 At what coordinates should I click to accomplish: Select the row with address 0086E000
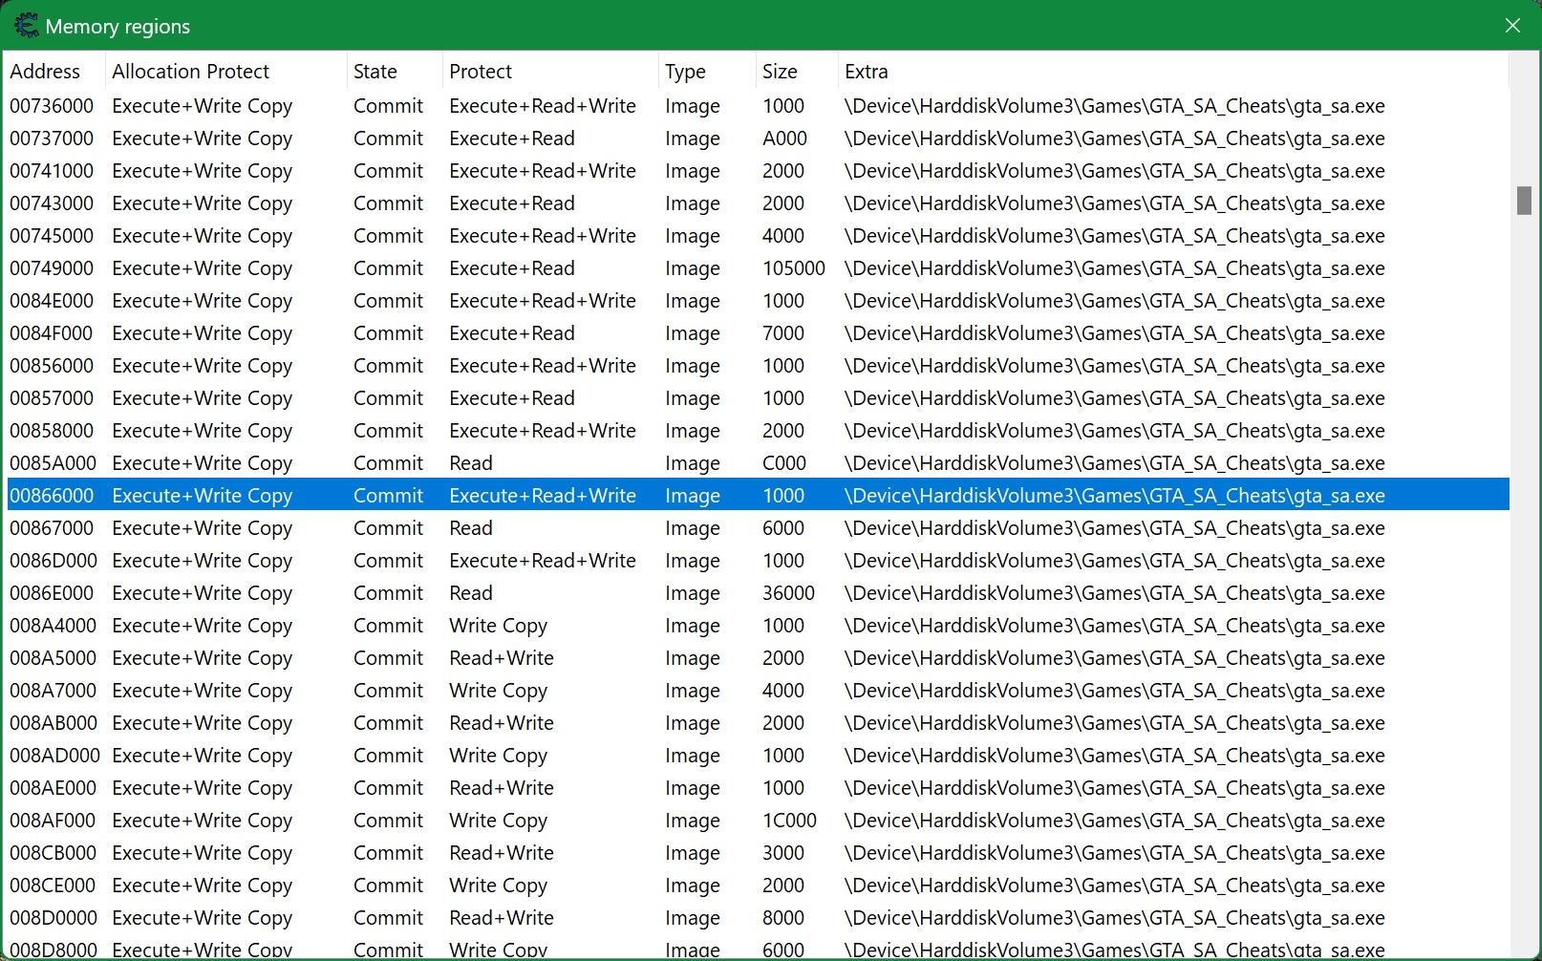click(759, 593)
